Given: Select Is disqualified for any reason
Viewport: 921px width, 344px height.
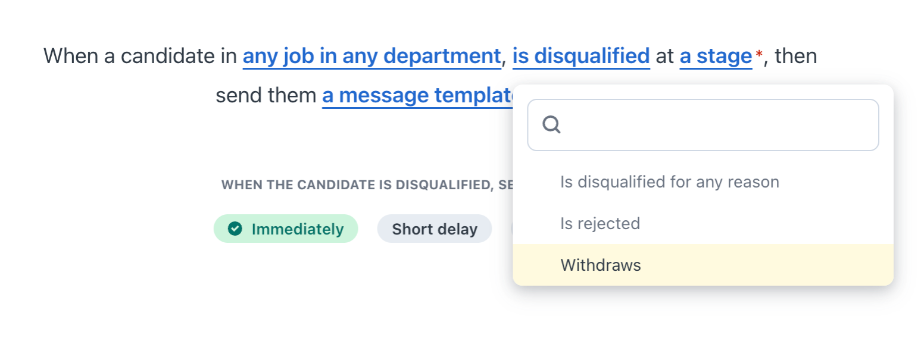Looking at the screenshot, I should [669, 182].
